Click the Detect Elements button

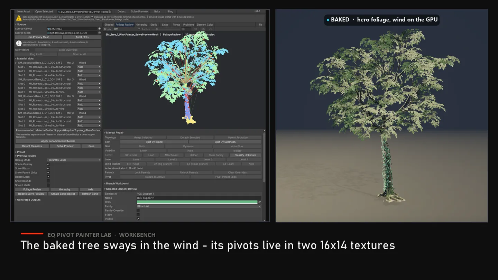[32, 146]
